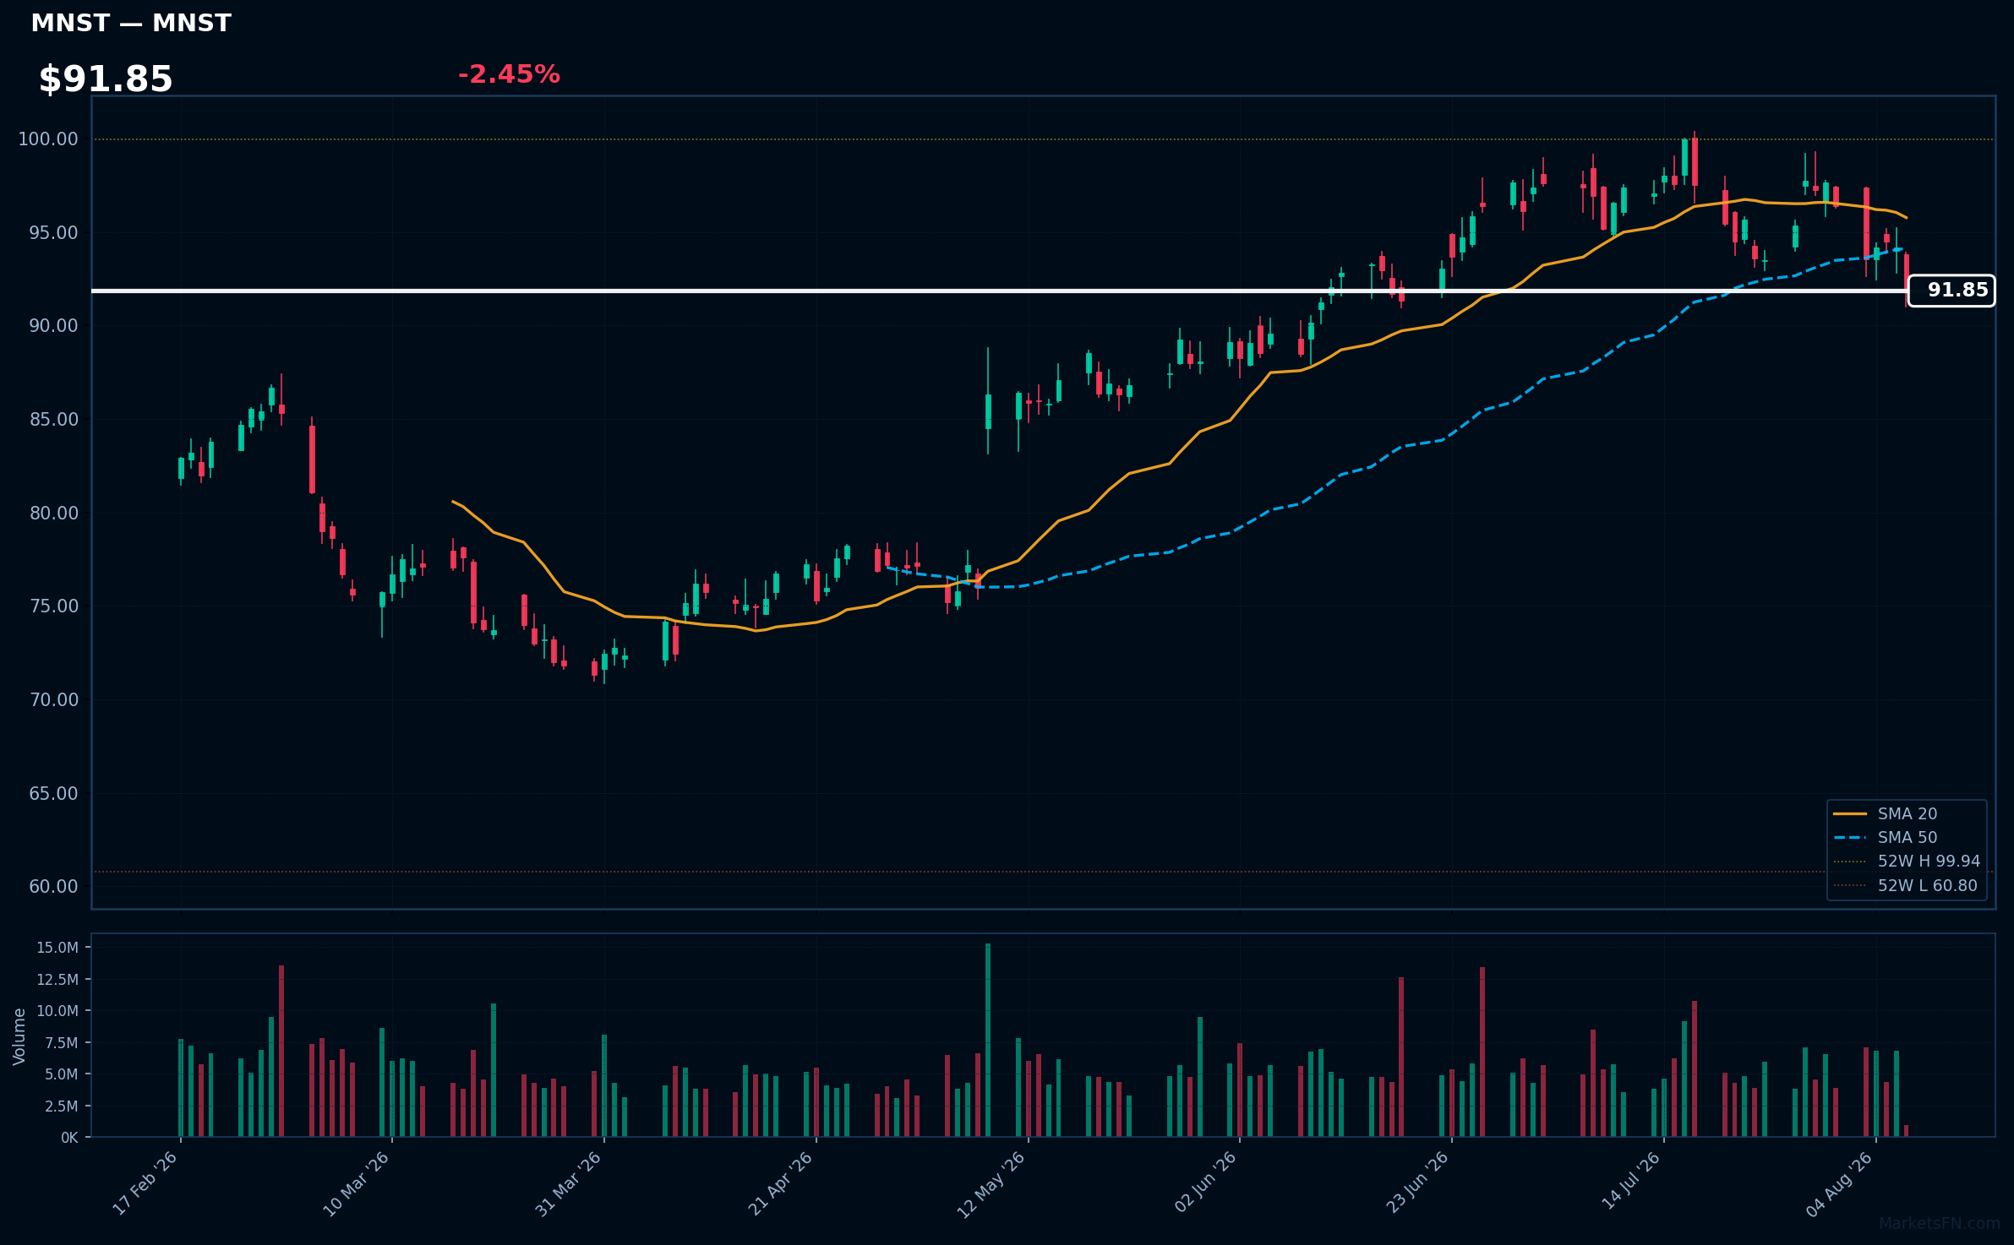Click the 60.00 price axis label
2014x1245 pixels.
click(x=53, y=886)
